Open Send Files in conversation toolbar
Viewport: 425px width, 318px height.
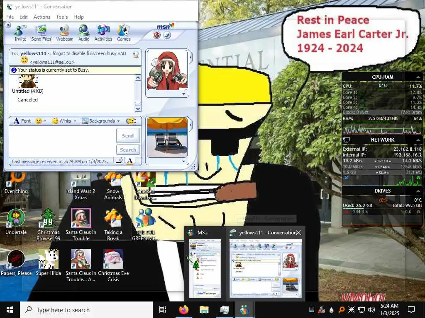point(41,33)
